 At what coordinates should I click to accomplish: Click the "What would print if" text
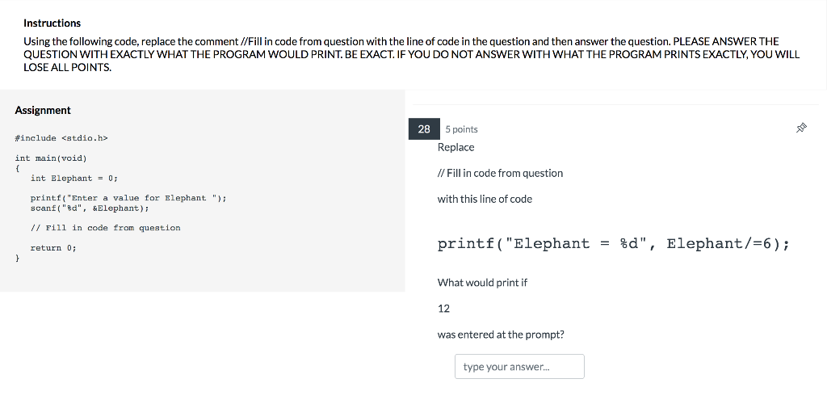pos(482,282)
